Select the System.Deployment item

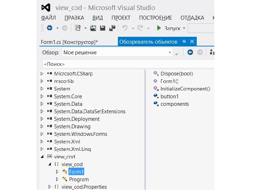pos(77,119)
